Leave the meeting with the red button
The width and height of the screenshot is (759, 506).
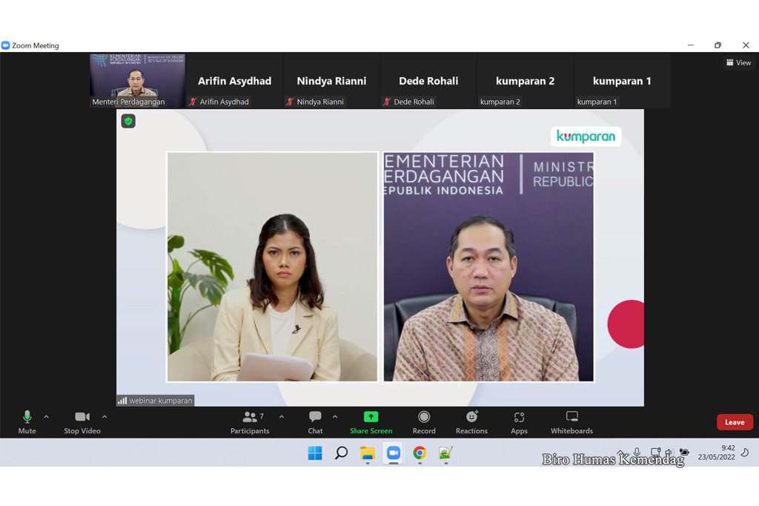pyautogui.click(x=734, y=422)
